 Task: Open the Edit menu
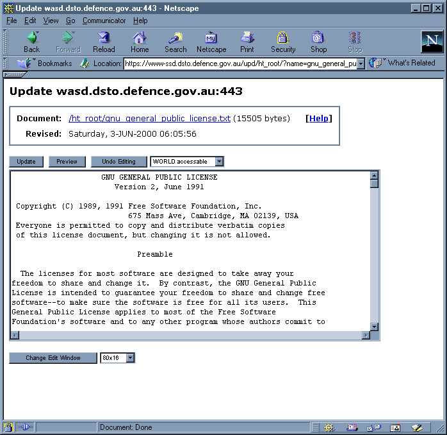pyautogui.click(x=30, y=21)
